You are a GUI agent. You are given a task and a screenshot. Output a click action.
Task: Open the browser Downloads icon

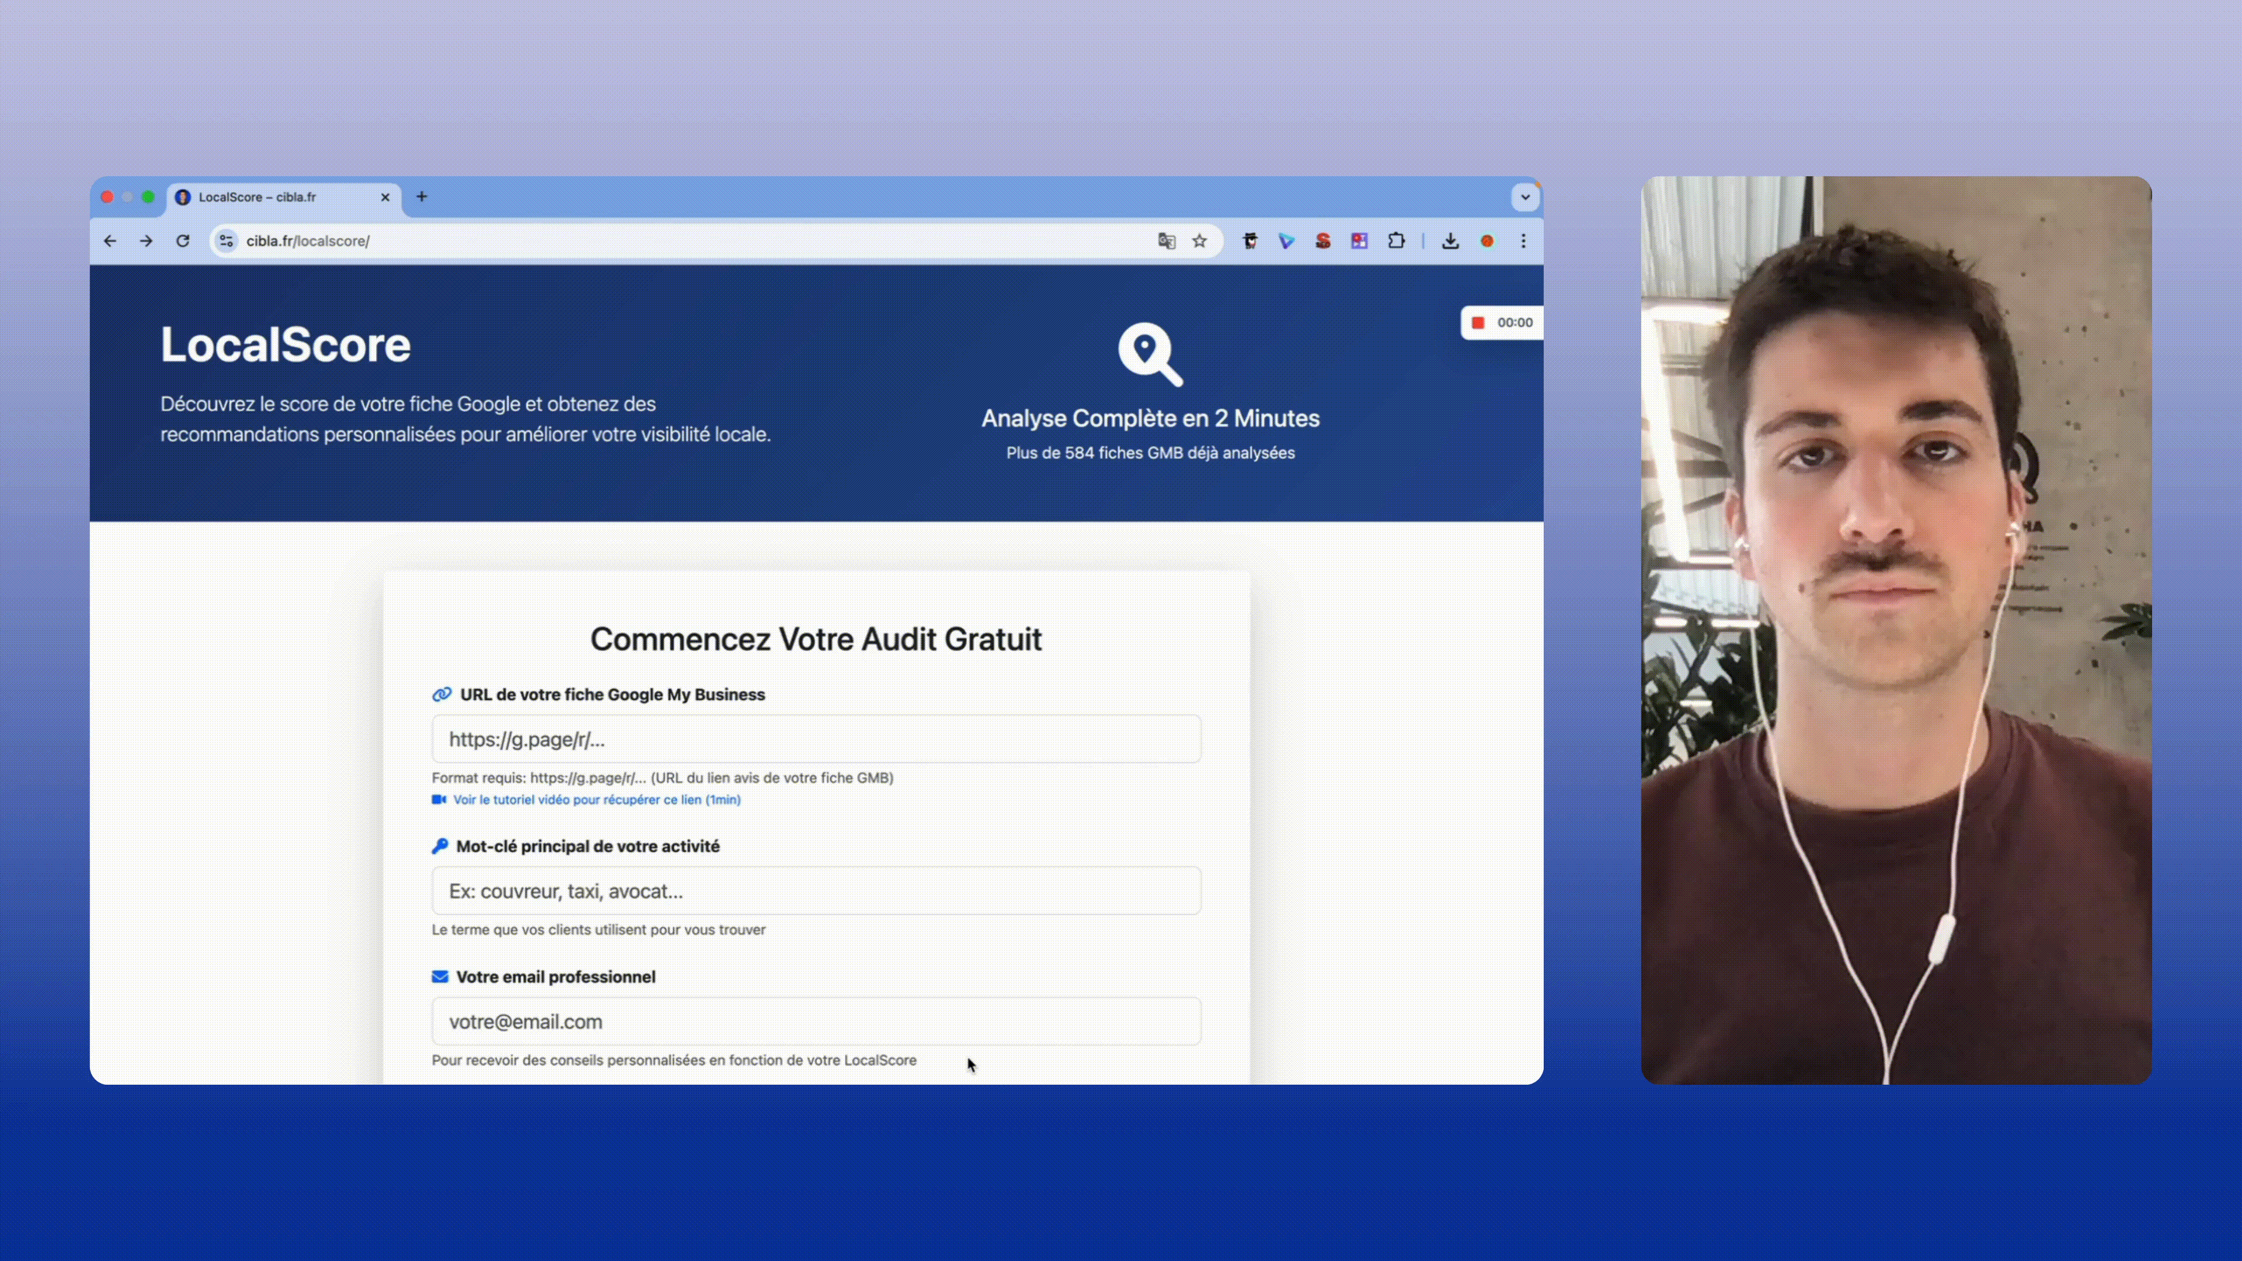coord(1450,241)
